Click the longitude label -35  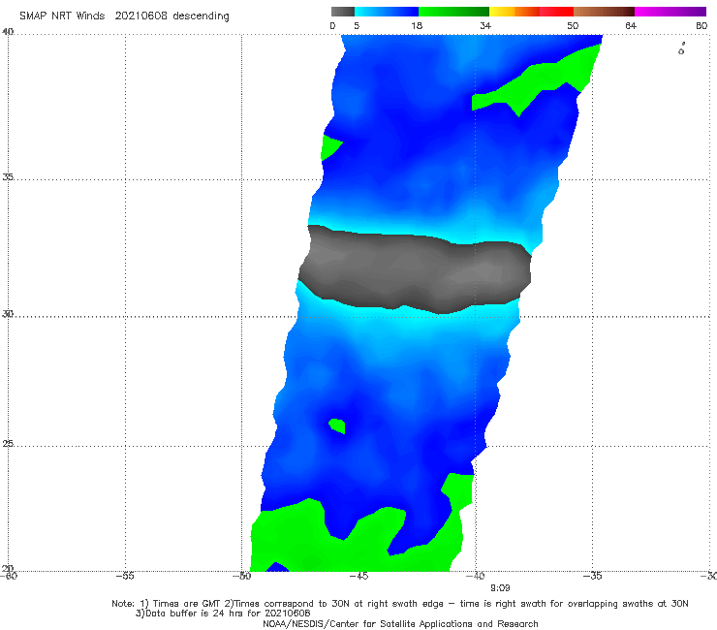coord(593,576)
